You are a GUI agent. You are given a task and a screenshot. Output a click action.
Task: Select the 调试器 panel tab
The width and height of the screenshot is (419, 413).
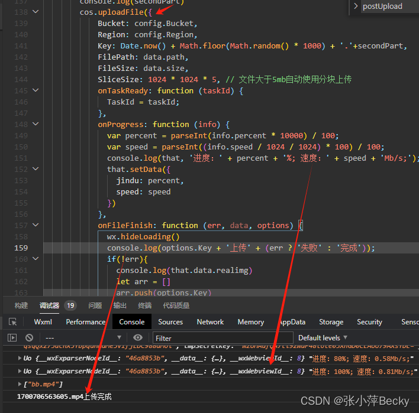point(49,305)
